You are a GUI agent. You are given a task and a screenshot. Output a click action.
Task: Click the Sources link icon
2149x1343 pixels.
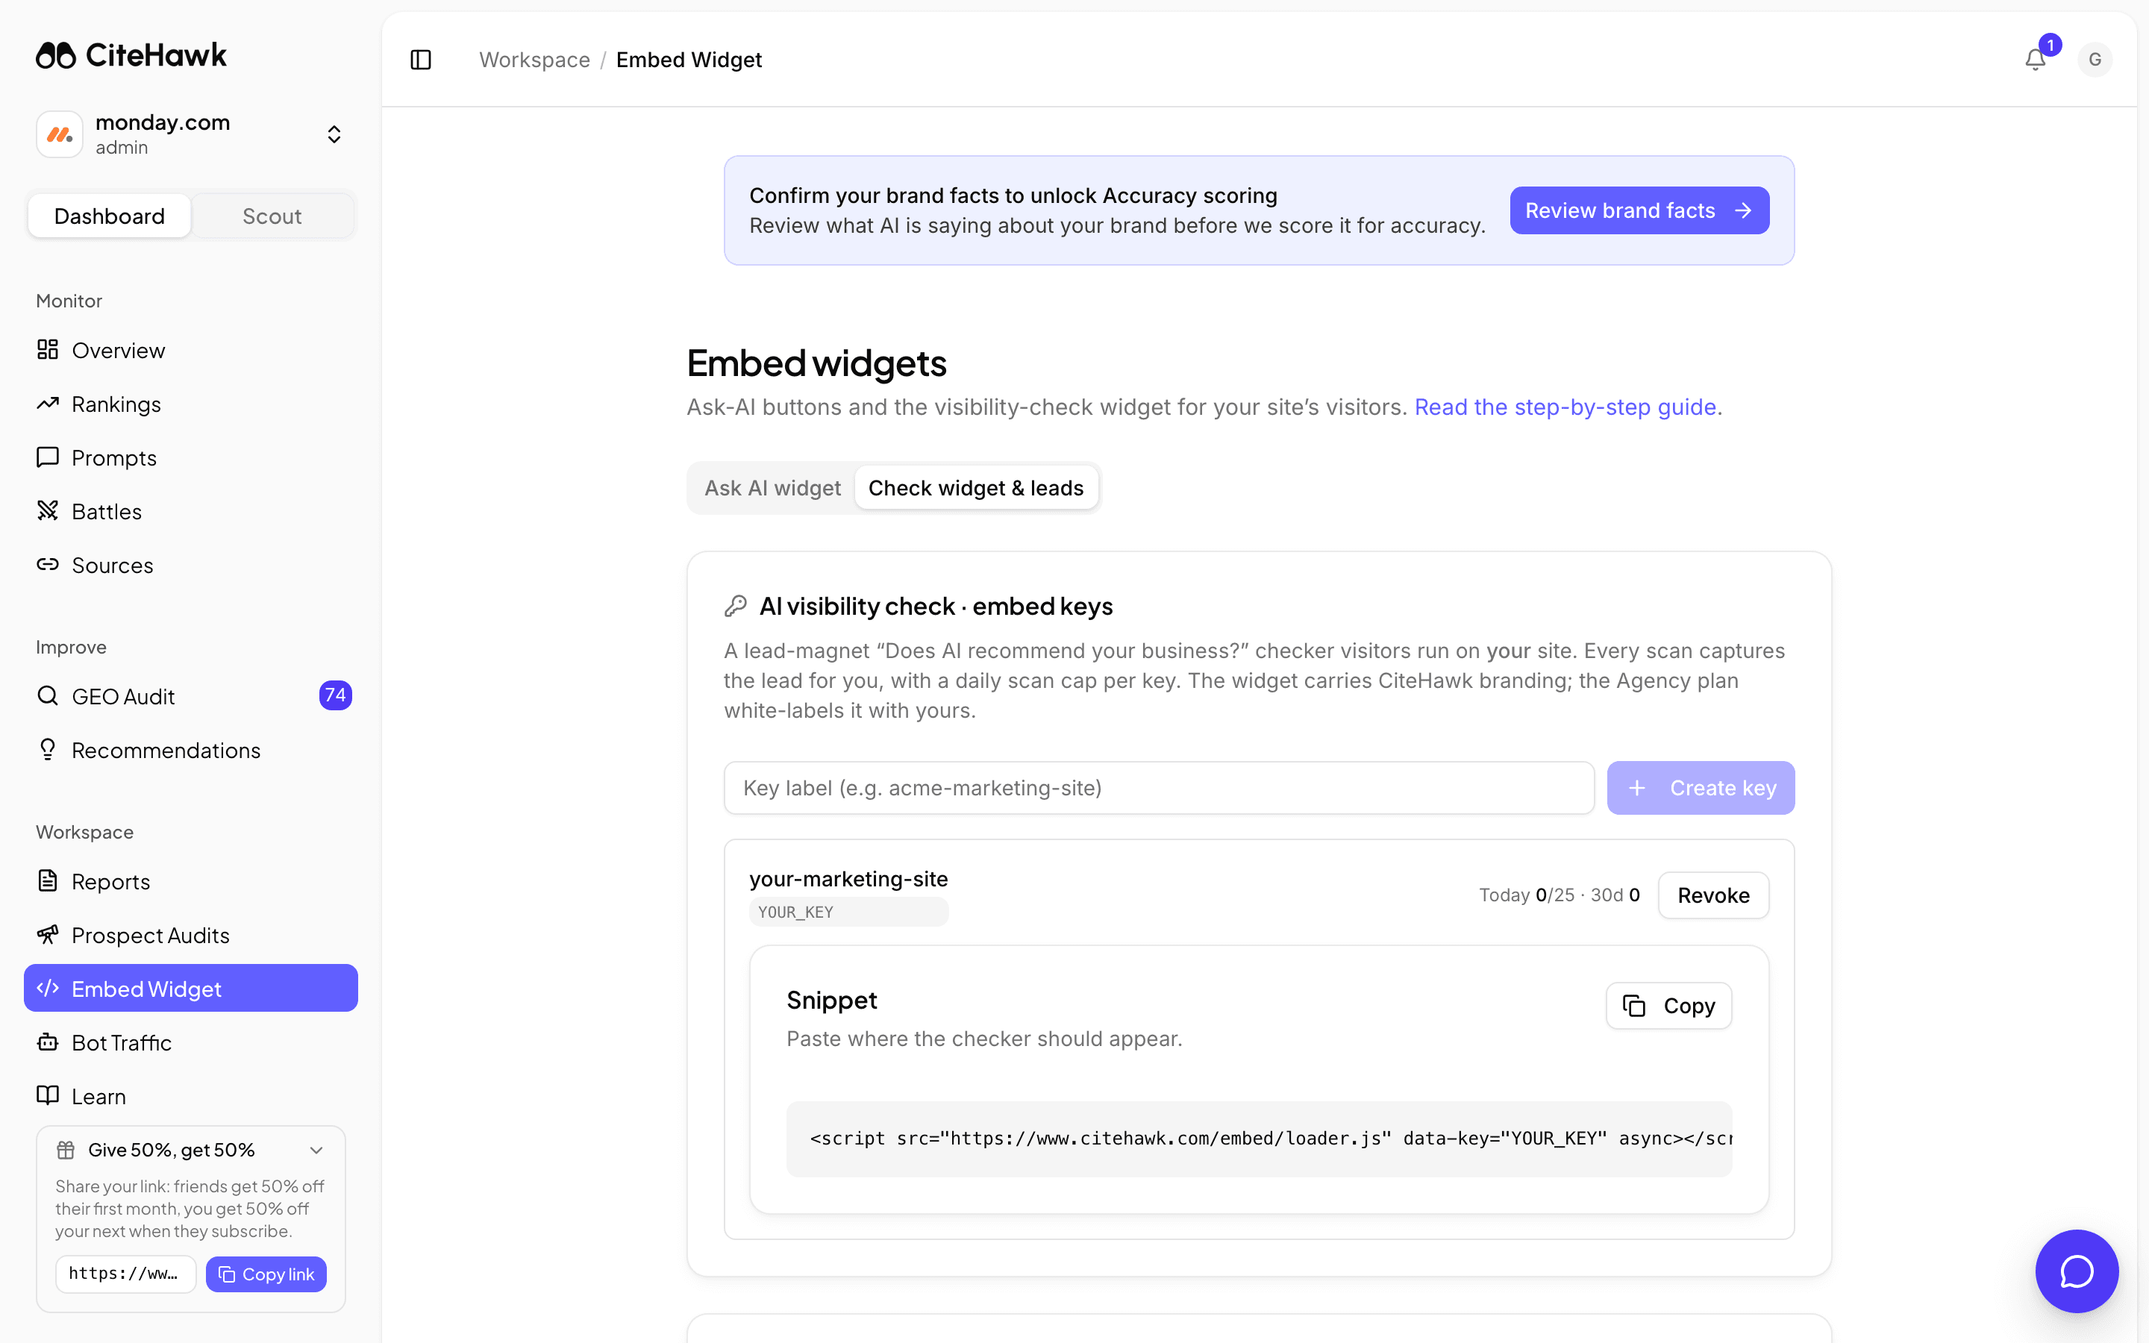point(48,564)
